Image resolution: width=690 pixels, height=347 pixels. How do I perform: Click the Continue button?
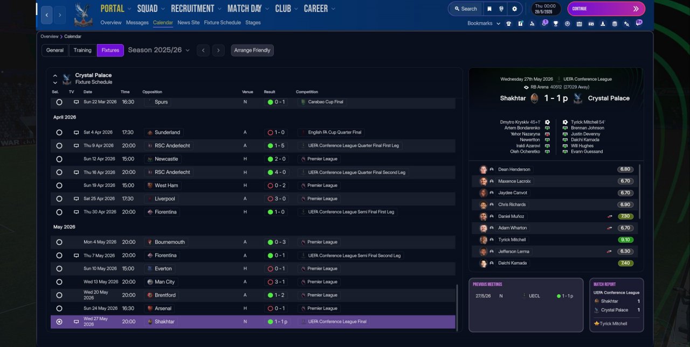(x=606, y=9)
